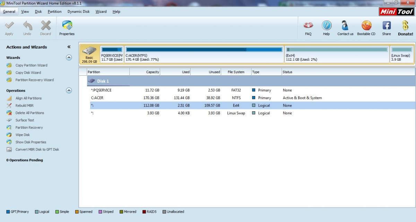The image size is (416, 222).
Task: Sort by the Capacity column header
Action: click(x=145, y=72)
